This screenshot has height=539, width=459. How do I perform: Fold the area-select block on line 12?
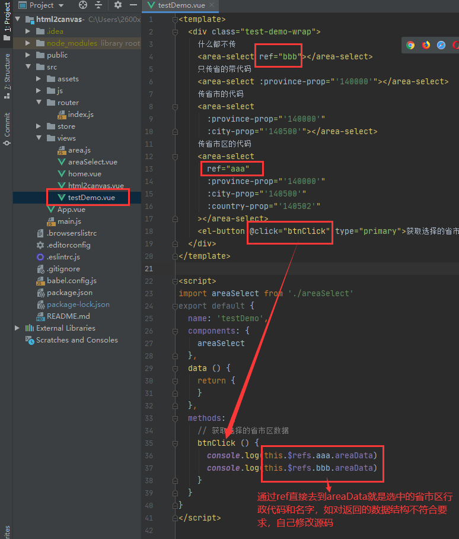175,157
